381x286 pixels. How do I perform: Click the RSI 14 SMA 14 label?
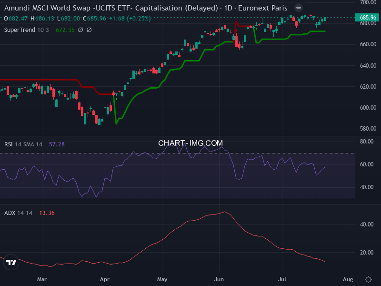(x=23, y=144)
